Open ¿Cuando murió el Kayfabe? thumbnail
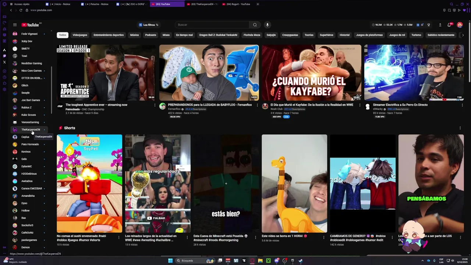The width and height of the screenshot is (471, 265). coord(312,73)
